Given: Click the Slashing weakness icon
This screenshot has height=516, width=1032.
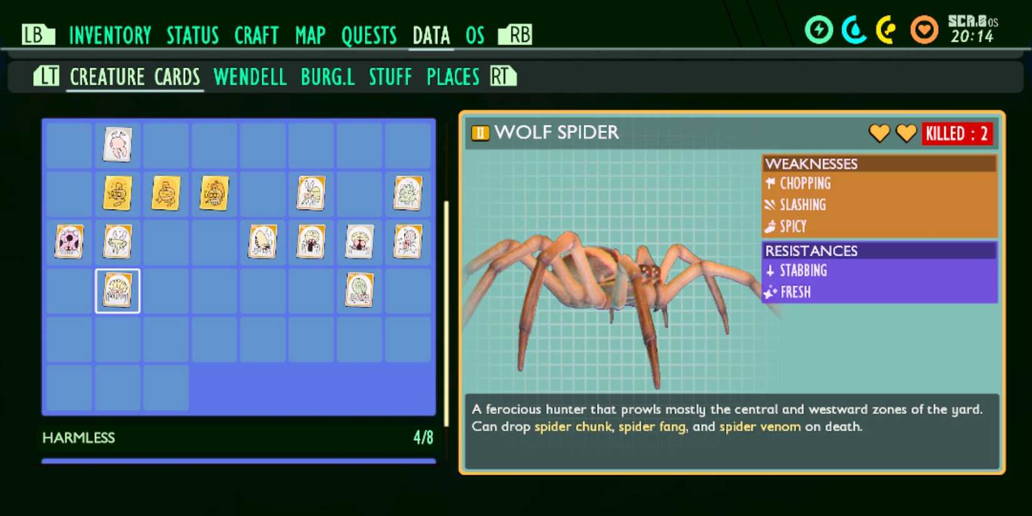Looking at the screenshot, I should pos(771,205).
